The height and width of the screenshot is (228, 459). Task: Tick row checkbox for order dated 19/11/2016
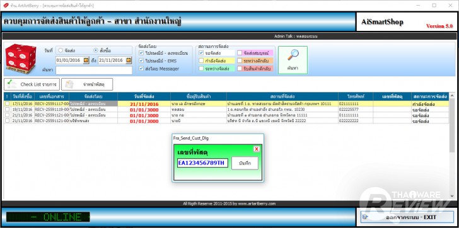(x=7, y=110)
